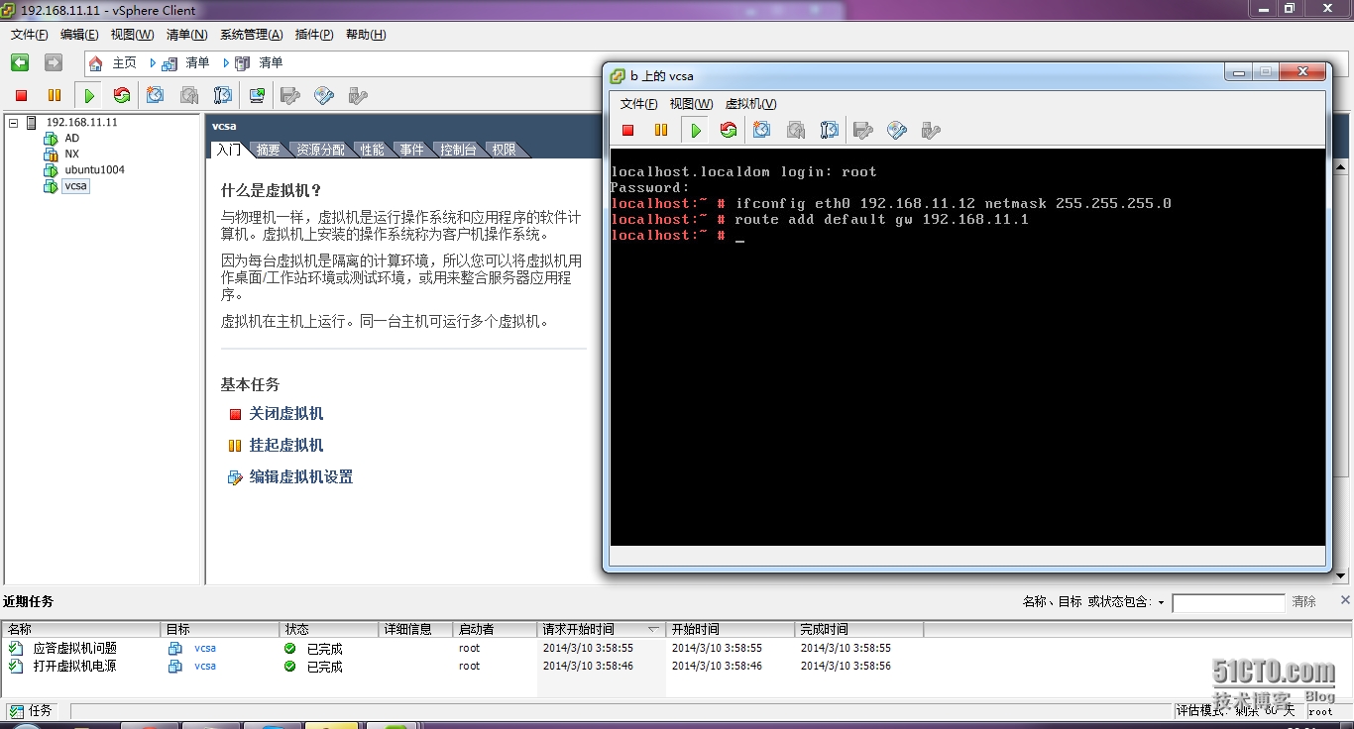This screenshot has width=1354, height=729.
Task: Sort by 请求开始时间 column header
Action: [602, 629]
